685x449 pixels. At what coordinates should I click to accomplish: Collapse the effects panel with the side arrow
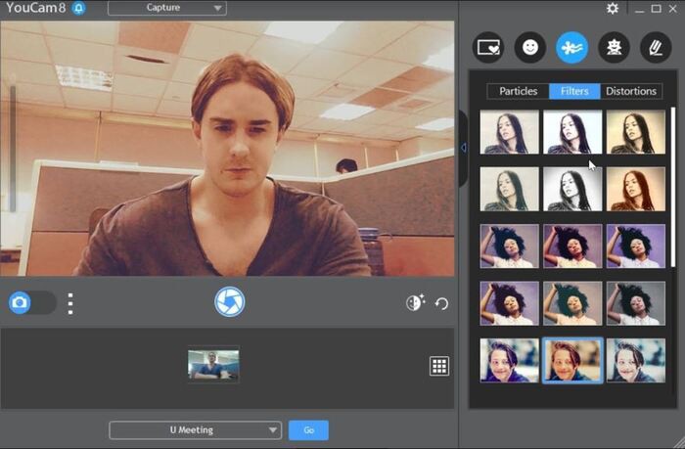pyautogui.click(x=464, y=148)
